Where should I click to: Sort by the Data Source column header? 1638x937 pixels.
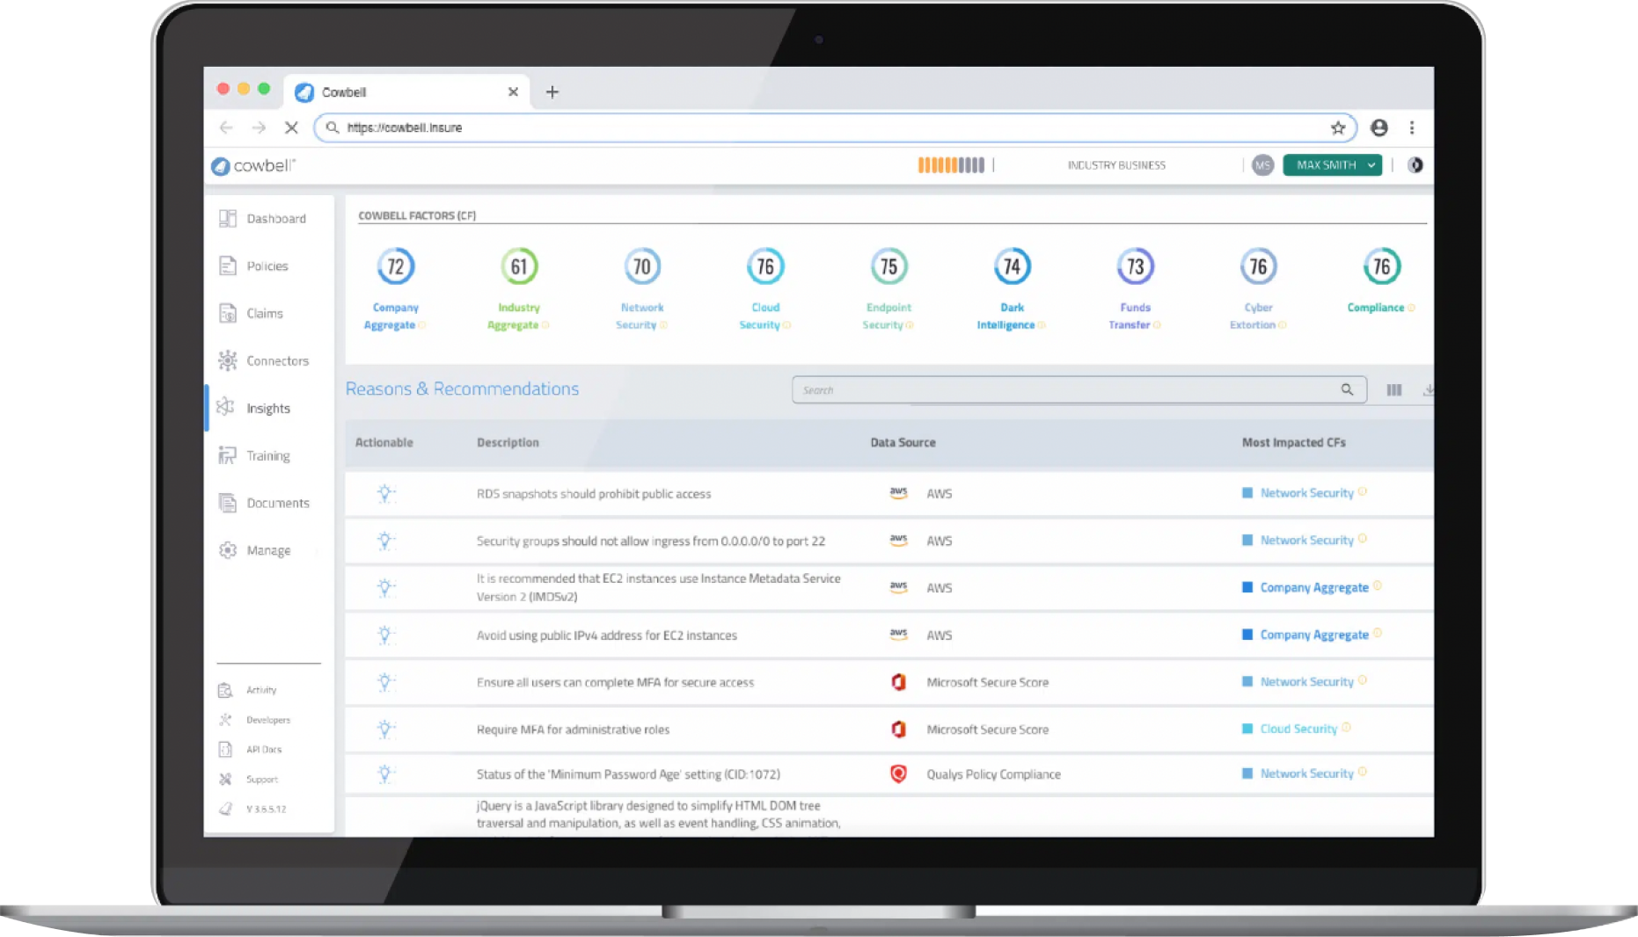coord(903,442)
